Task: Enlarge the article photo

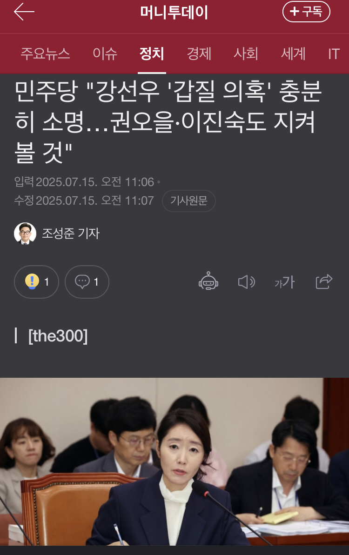Action: pyautogui.click(x=174, y=461)
